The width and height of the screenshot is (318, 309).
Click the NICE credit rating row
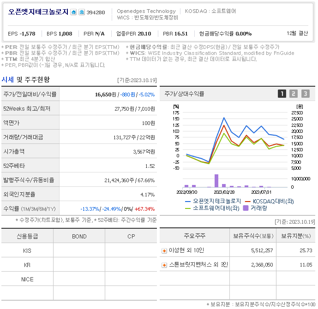click(79, 279)
